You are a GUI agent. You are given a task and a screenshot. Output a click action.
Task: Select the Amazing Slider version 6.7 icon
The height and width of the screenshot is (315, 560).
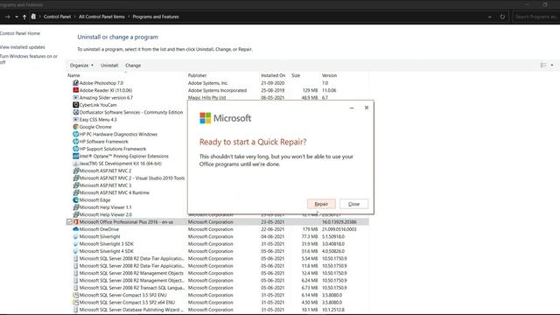[76, 97]
